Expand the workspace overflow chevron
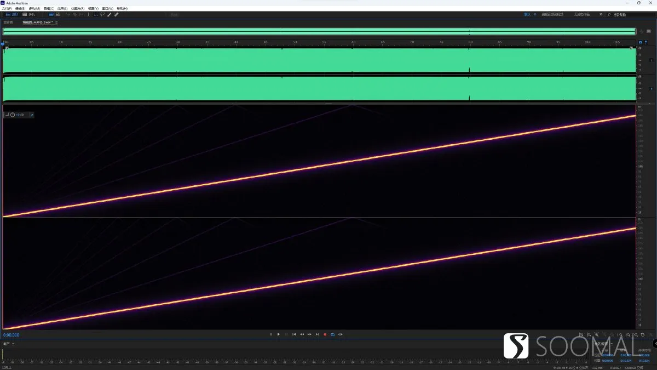657x370 pixels. [x=601, y=14]
